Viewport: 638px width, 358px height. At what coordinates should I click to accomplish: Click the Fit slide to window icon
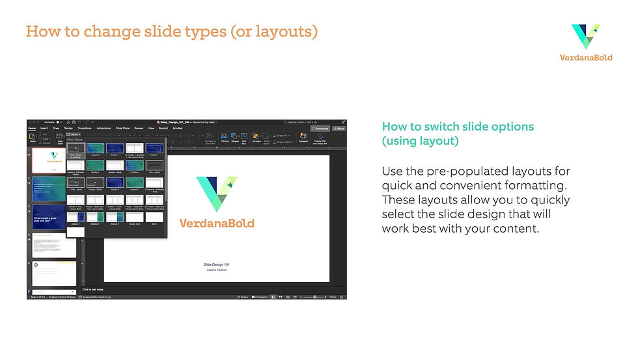pyautogui.click(x=341, y=297)
